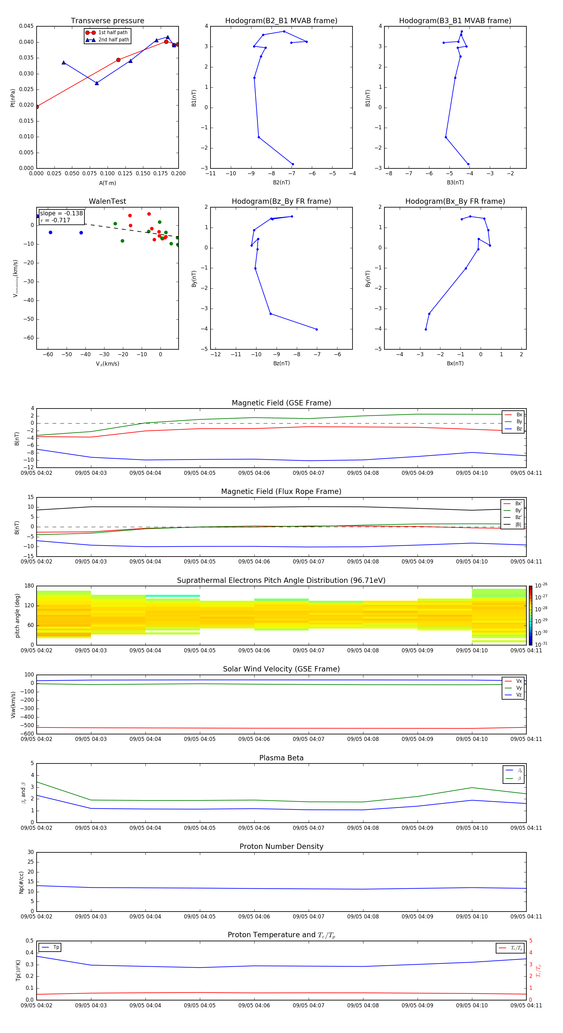563x1033 pixels.
Task: Click the 'WalenTest' plot title
Action: click(x=107, y=201)
